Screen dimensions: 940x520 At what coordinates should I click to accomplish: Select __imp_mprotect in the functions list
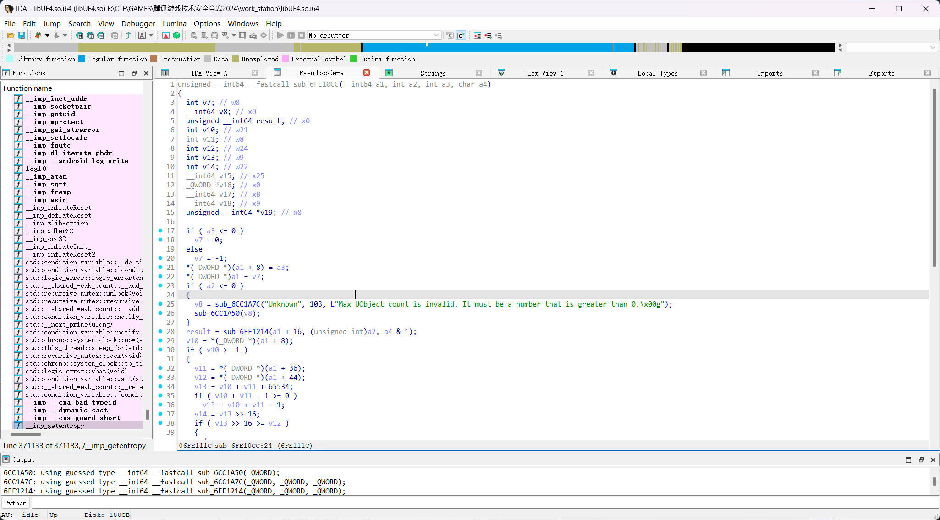54,122
